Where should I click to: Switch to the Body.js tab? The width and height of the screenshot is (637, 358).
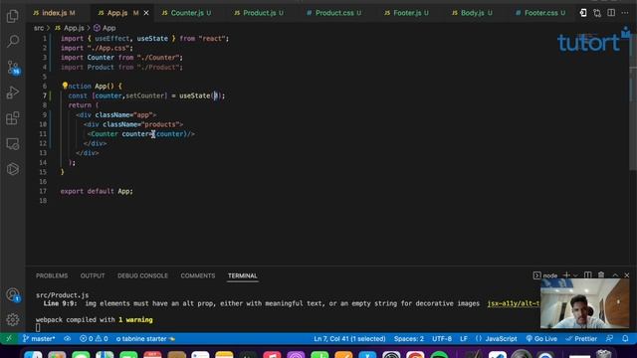[472, 13]
